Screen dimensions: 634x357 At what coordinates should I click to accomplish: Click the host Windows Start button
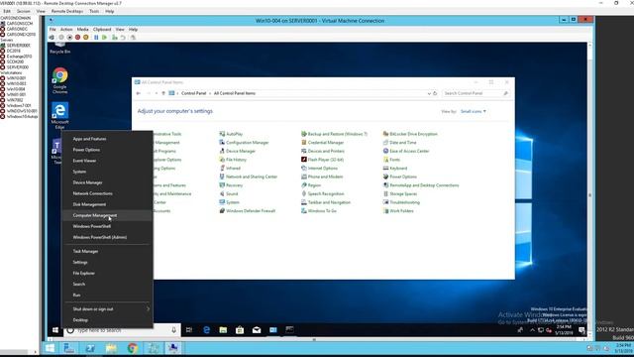point(51,348)
